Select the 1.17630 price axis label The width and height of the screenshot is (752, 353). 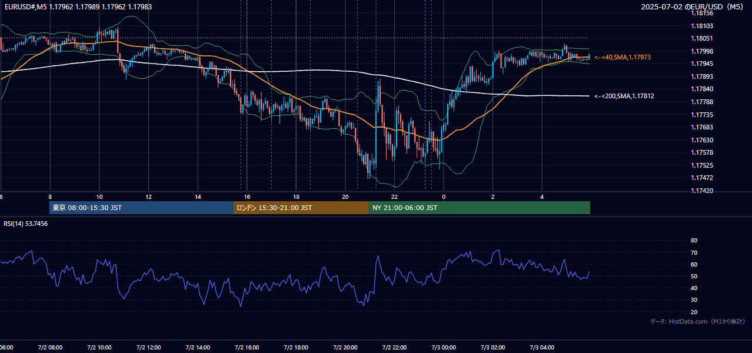(701, 140)
